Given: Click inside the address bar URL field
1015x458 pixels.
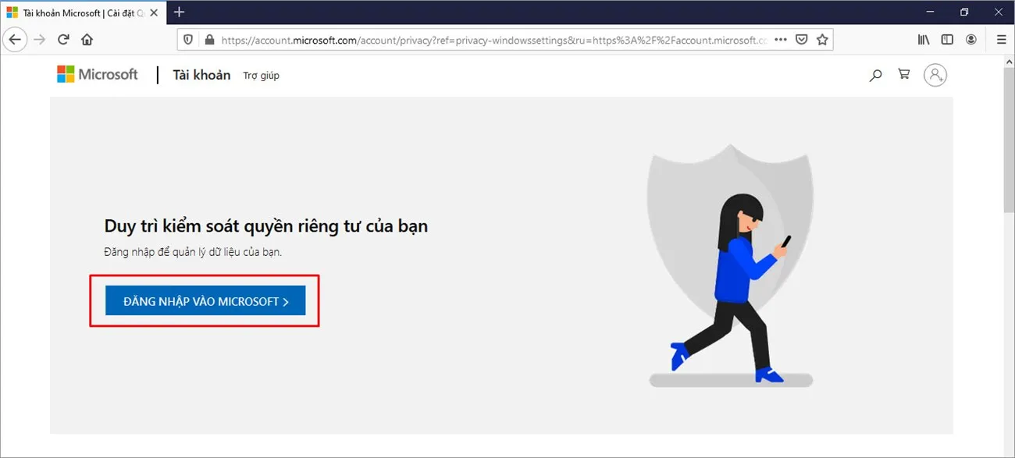Looking at the screenshot, I should 468,39.
